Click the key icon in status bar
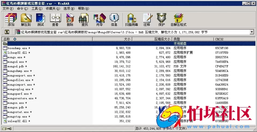 click(9, 129)
